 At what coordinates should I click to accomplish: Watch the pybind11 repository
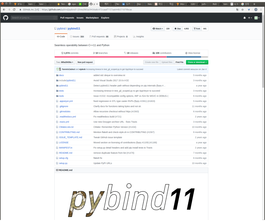157,28
